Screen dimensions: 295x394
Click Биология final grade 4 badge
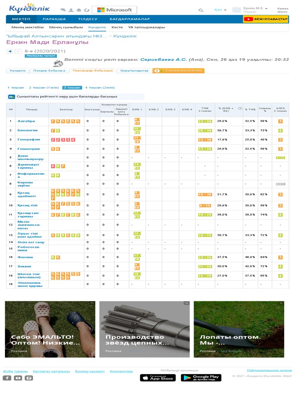click(x=280, y=131)
